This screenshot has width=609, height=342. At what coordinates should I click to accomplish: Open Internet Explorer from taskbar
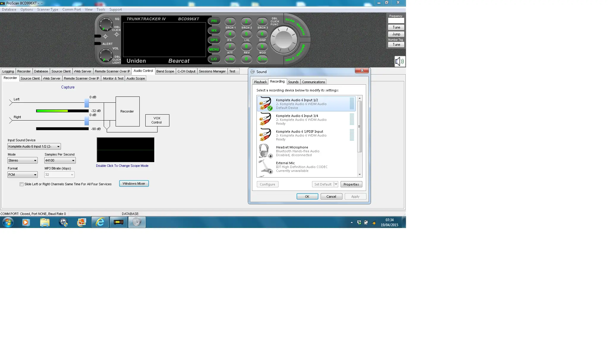click(100, 222)
